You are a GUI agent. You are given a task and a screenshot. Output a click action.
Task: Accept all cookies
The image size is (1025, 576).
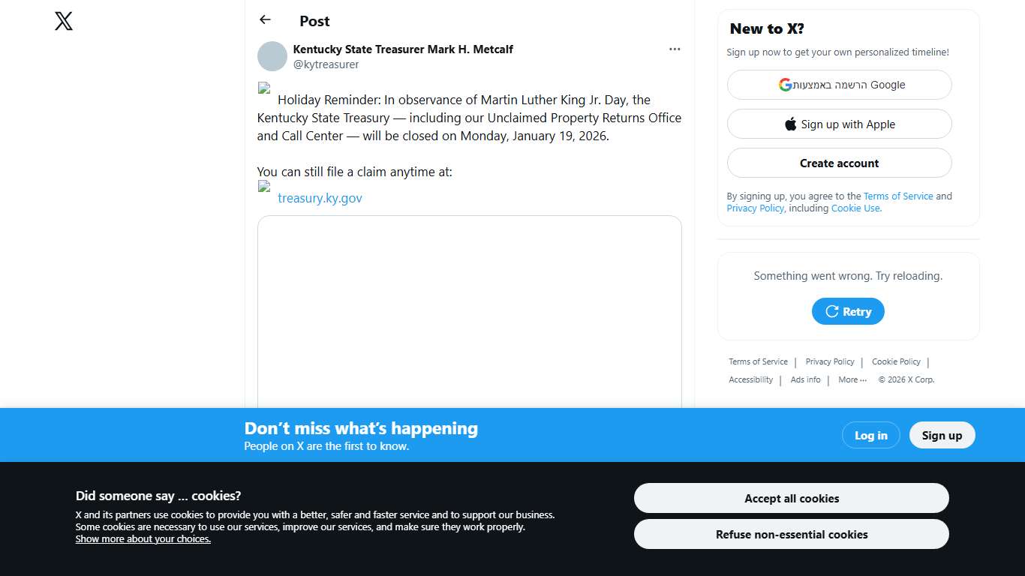[791, 499]
